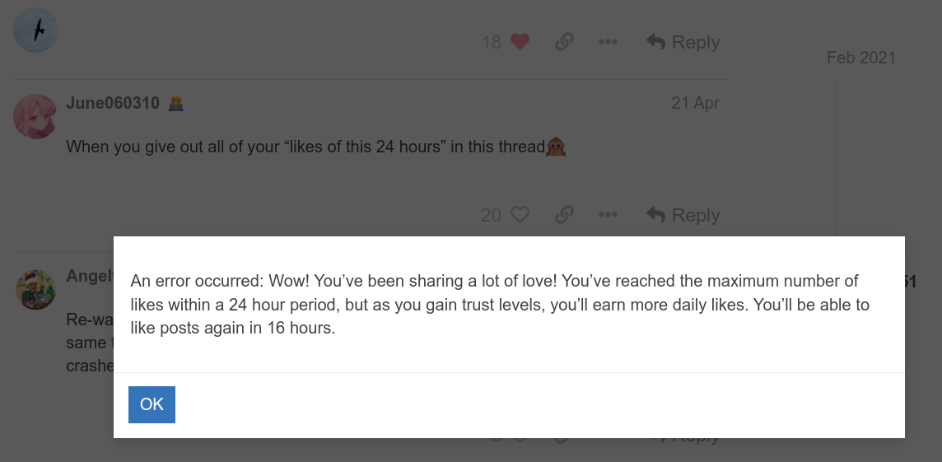Viewport: 942px width, 462px height.
Task: Open the Santa-hat avatar profile
Action: point(35,289)
